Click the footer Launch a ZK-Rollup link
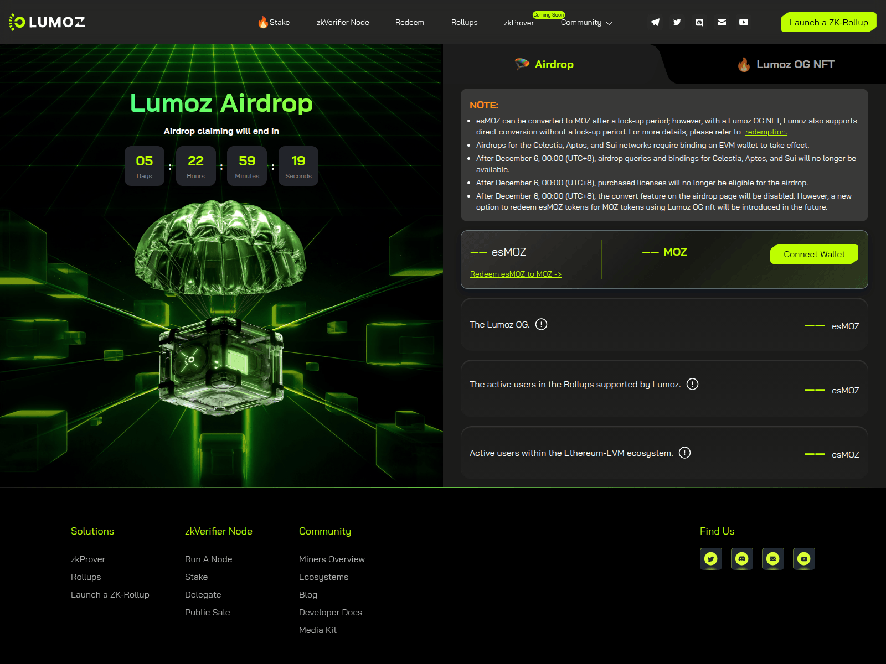This screenshot has width=886, height=664. point(110,595)
